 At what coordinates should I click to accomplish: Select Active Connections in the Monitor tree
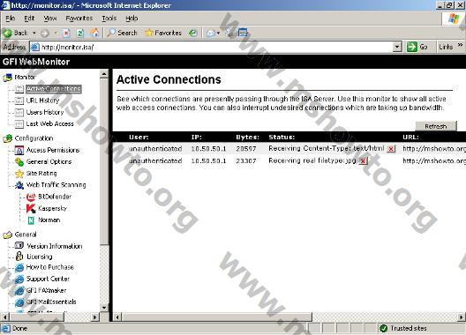tap(54, 89)
